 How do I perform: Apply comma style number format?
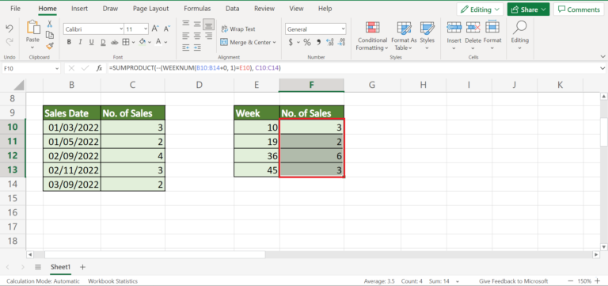coord(319,42)
